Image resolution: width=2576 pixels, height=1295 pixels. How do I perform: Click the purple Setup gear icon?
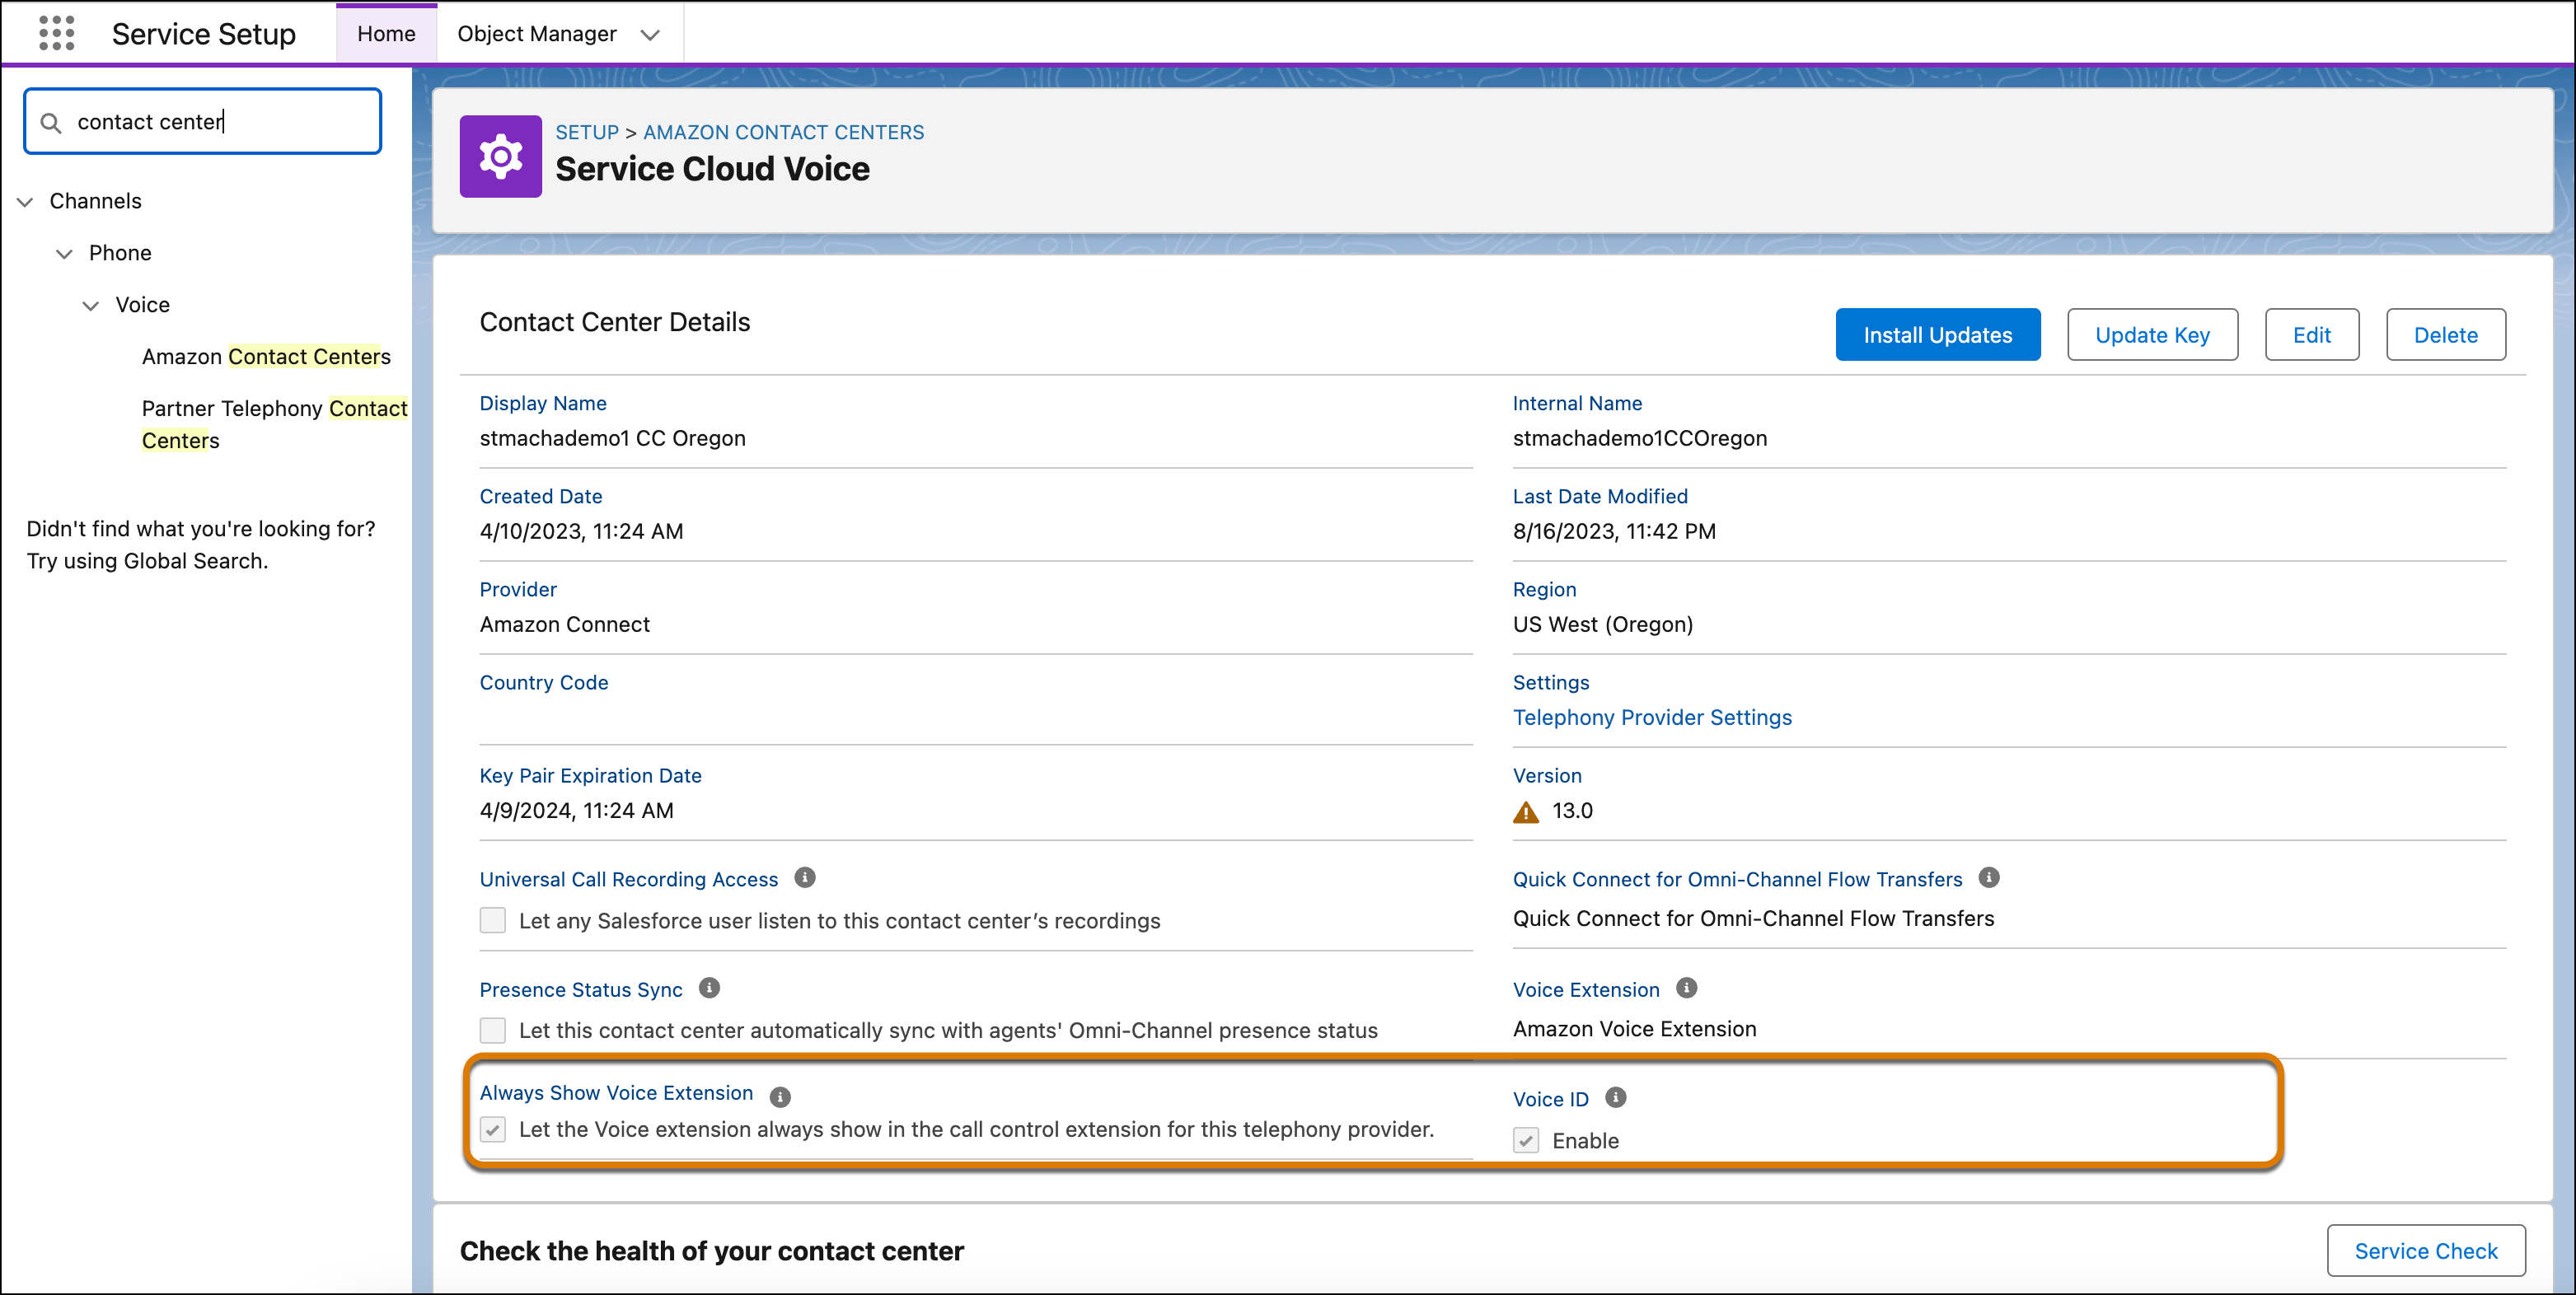tap(500, 156)
